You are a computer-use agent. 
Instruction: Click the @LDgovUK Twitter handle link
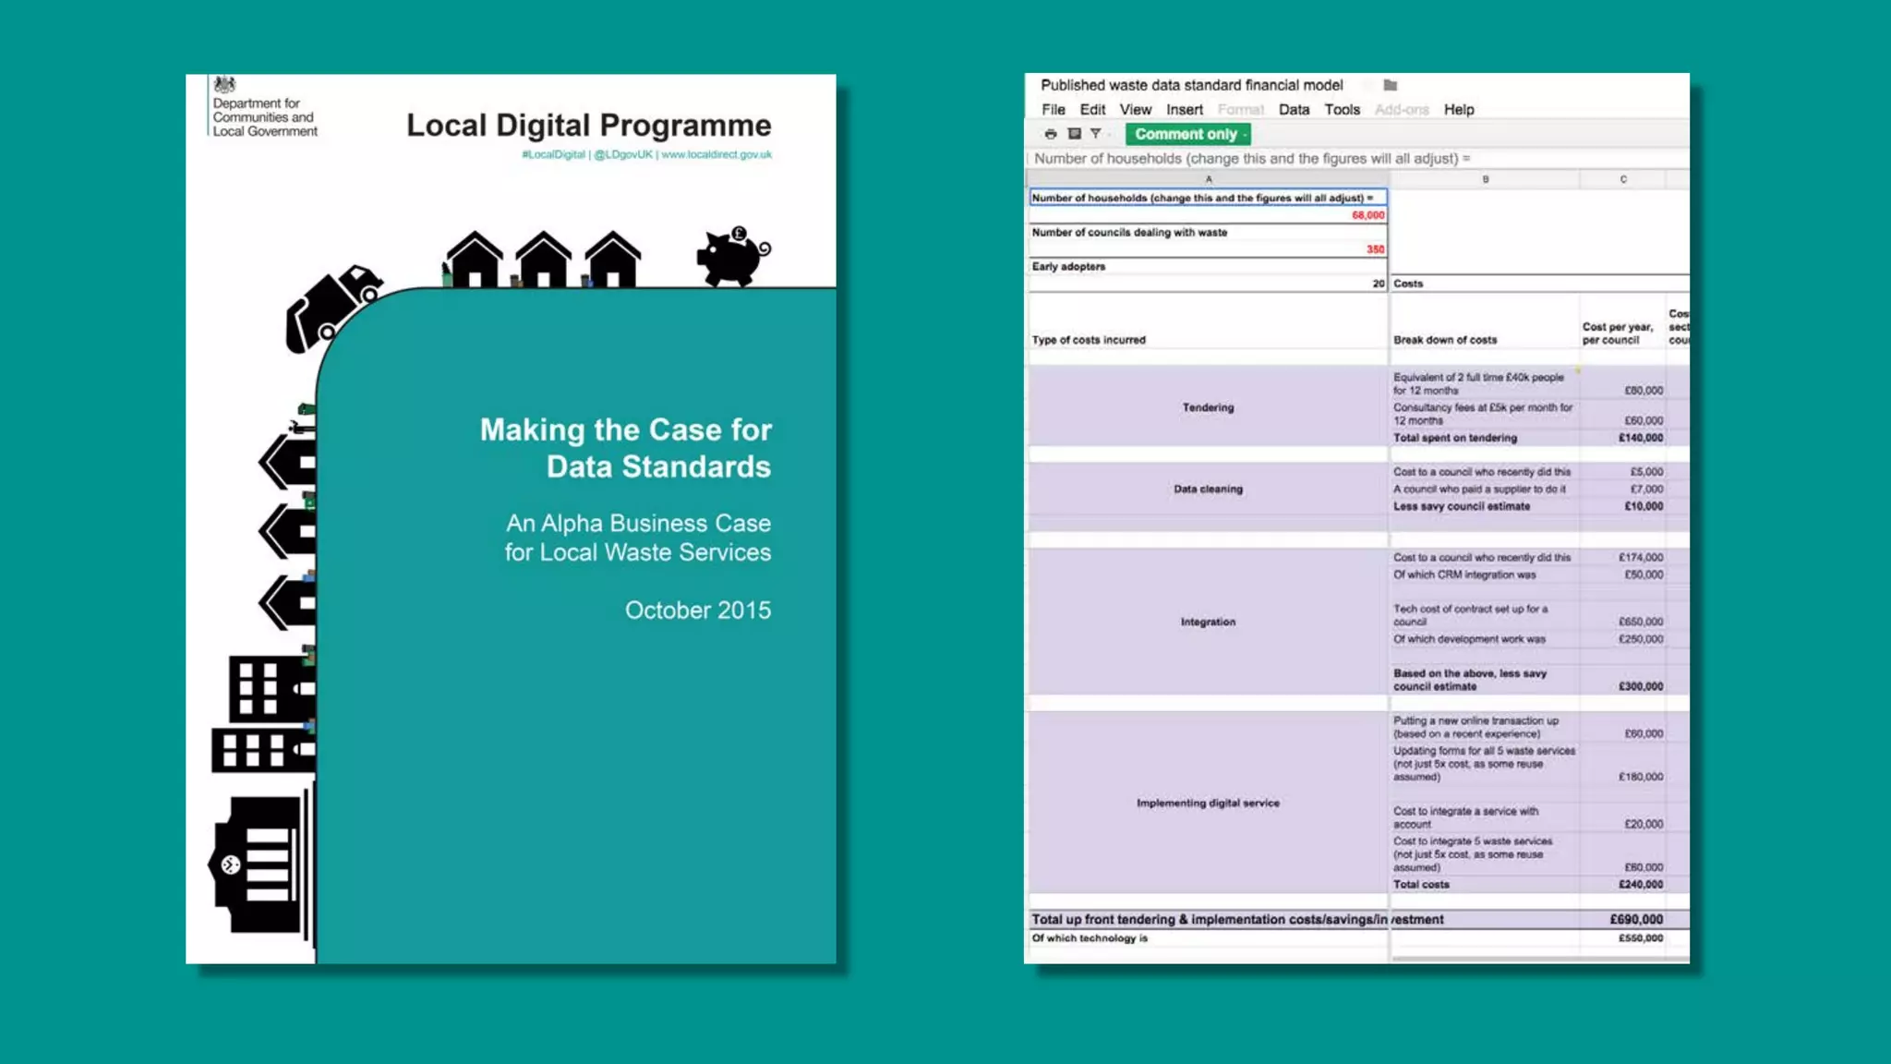[x=622, y=154]
